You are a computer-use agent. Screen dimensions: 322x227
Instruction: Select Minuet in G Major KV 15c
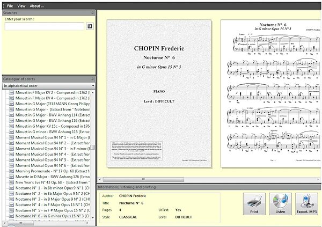coord(53,126)
